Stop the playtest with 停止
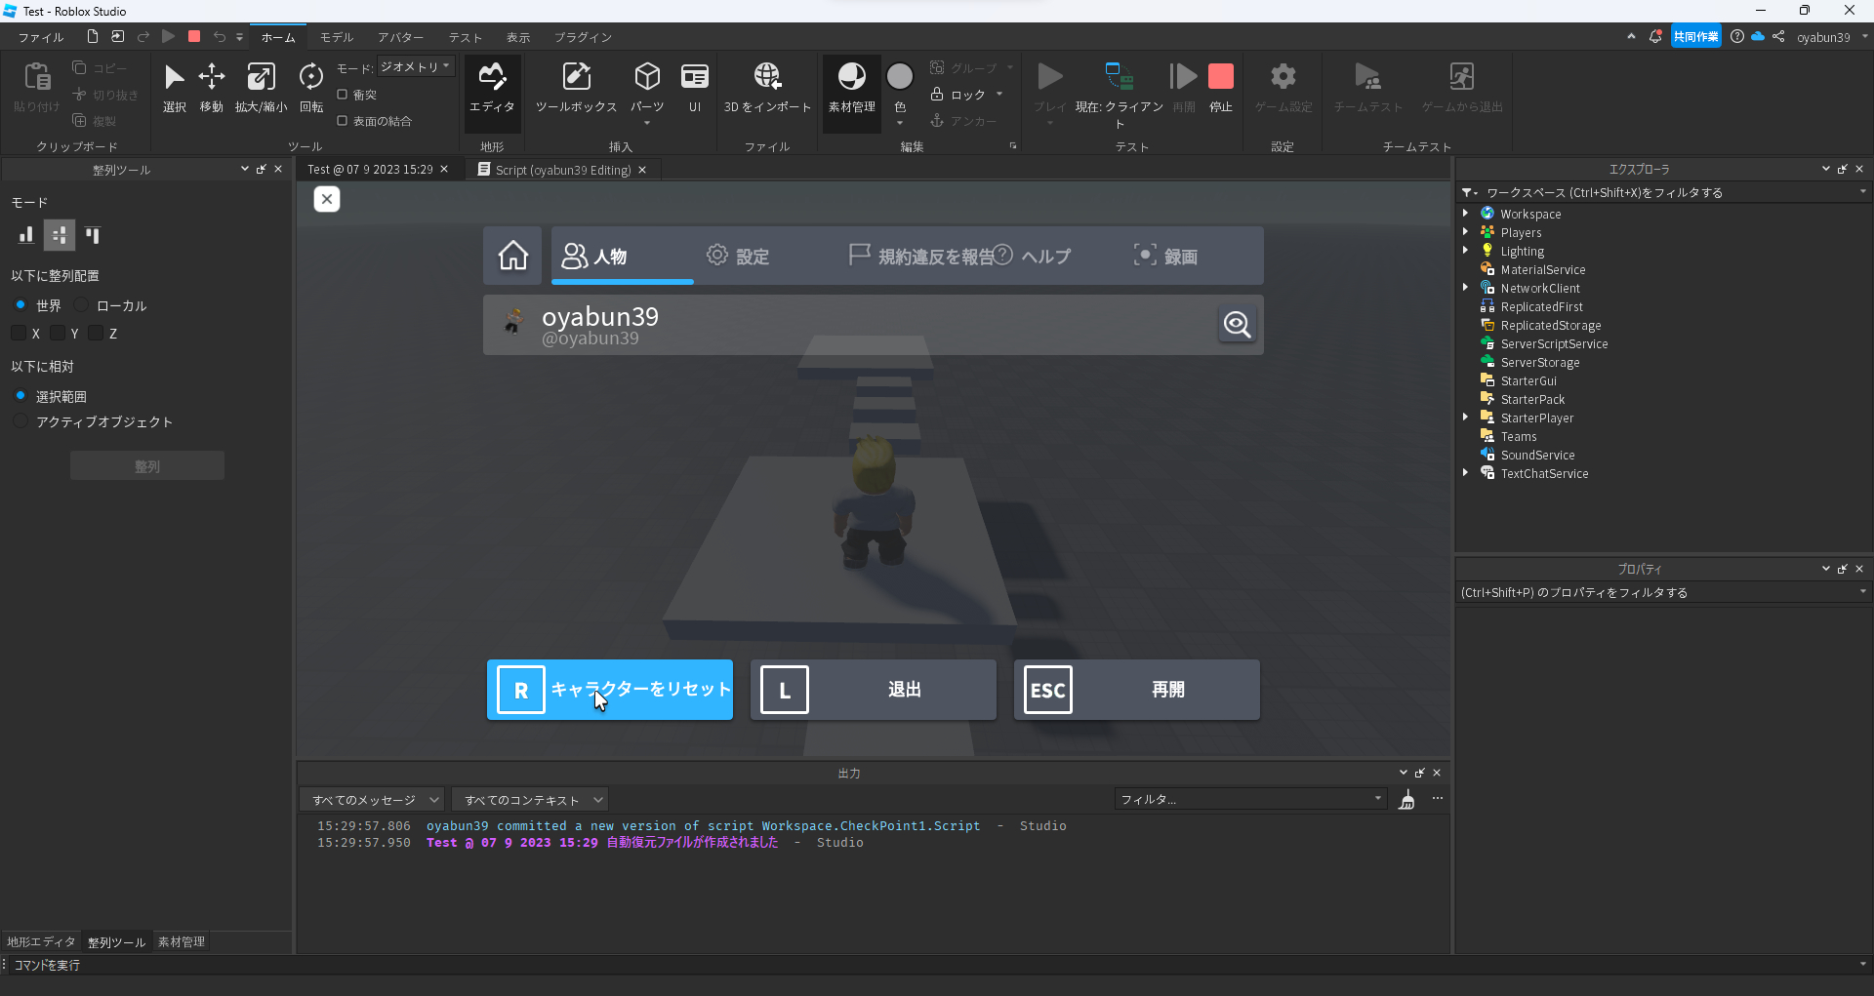 [x=1221, y=88]
